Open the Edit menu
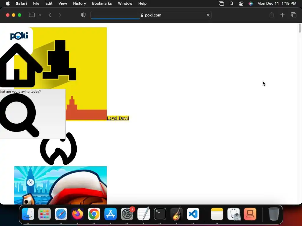Image resolution: width=302 pixels, height=226 pixels. (x=49, y=4)
